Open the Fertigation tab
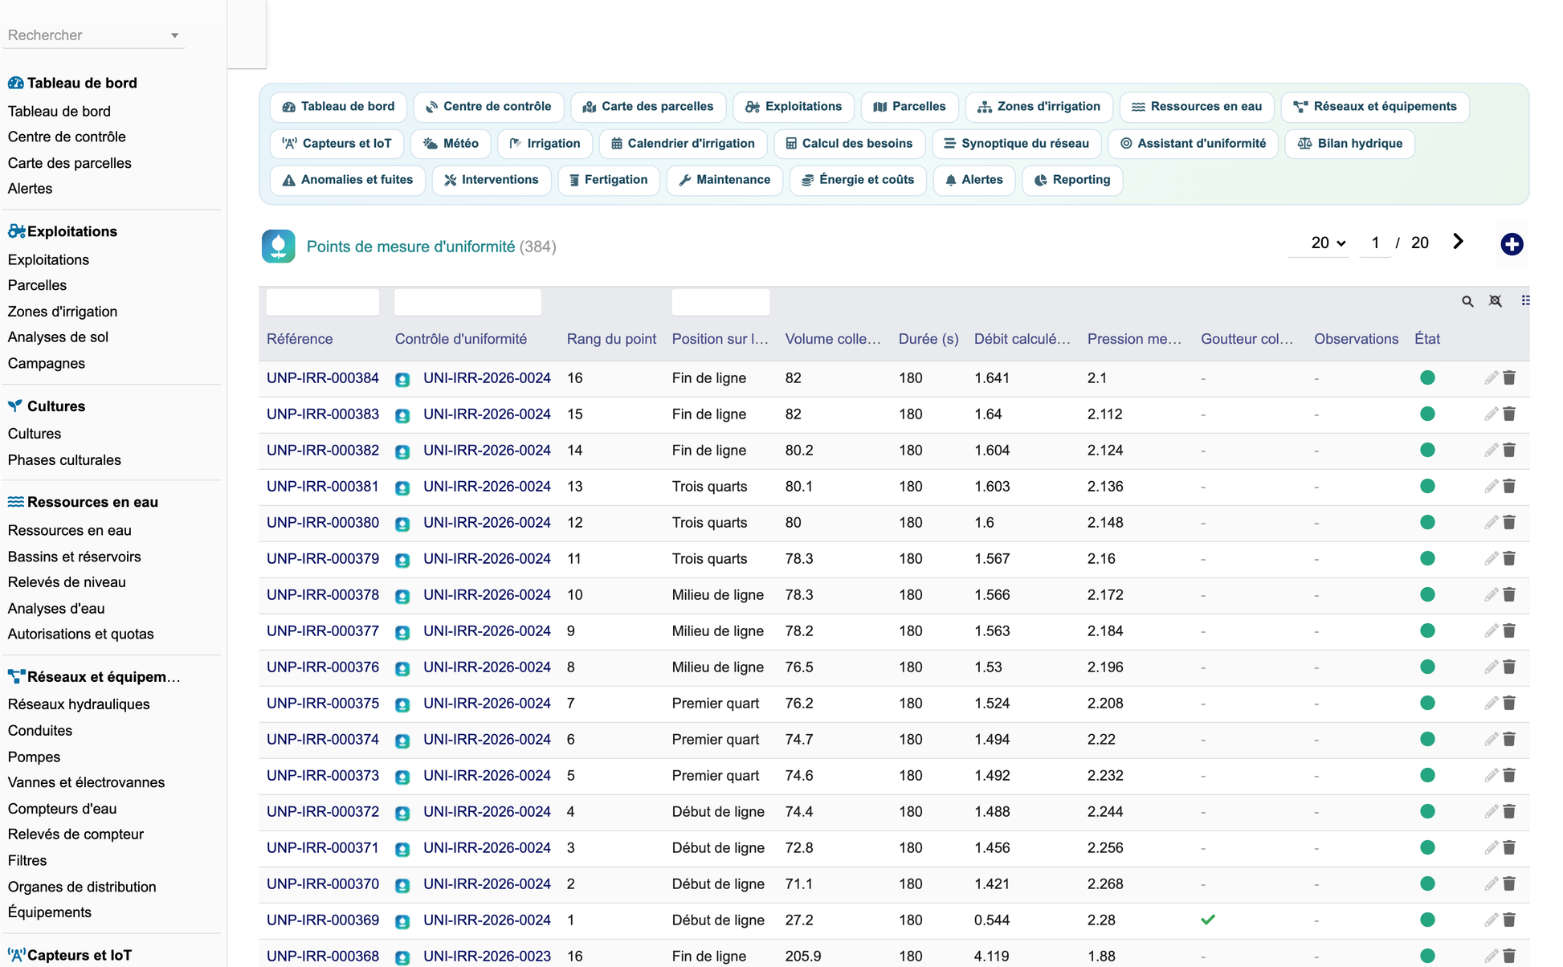This screenshot has height=967, width=1563. click(608, 180)
